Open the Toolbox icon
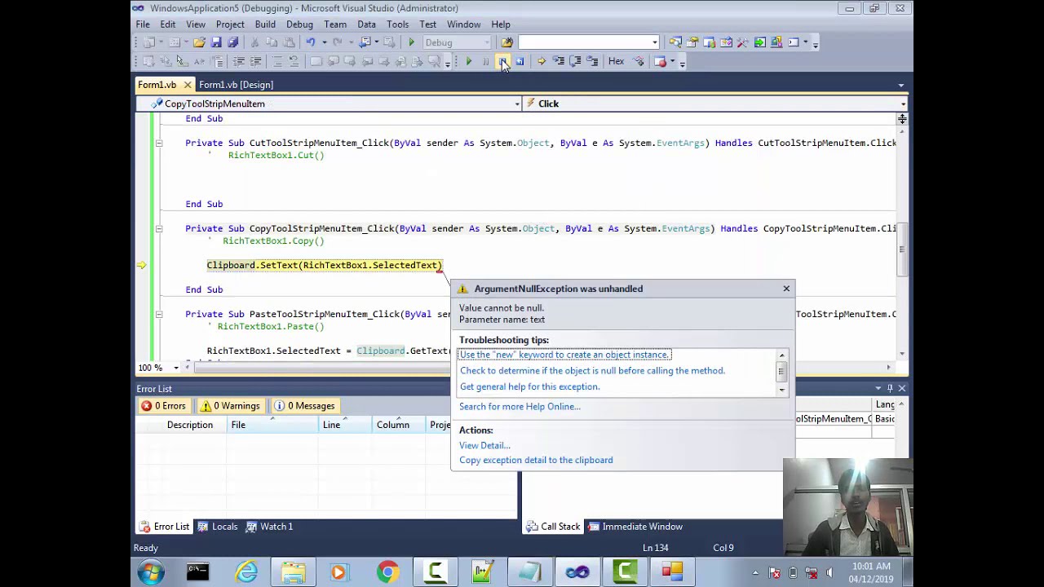The height and width of the screenshot is (587, 1044). pyautogui.click(x=743, y=42)
